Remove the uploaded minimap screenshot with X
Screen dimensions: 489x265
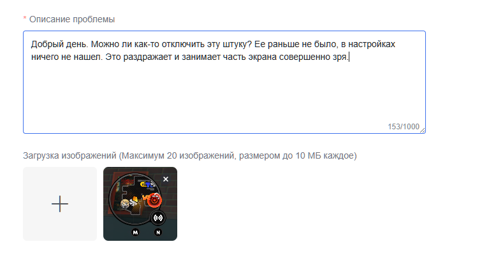(166, 179)
